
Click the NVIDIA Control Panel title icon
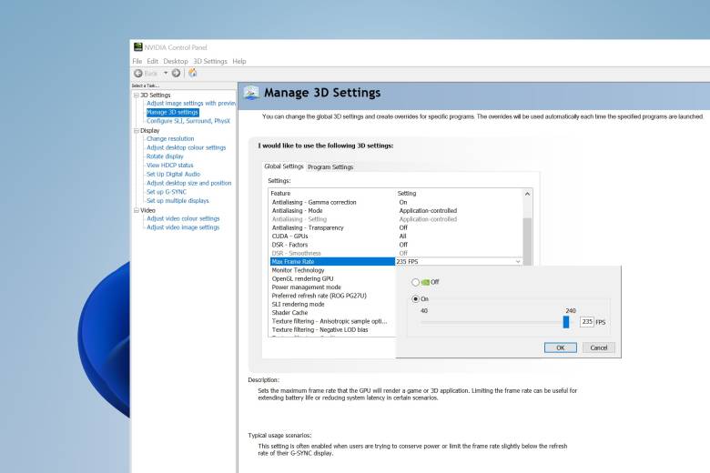pyautogui.click(x=138, y=47)
